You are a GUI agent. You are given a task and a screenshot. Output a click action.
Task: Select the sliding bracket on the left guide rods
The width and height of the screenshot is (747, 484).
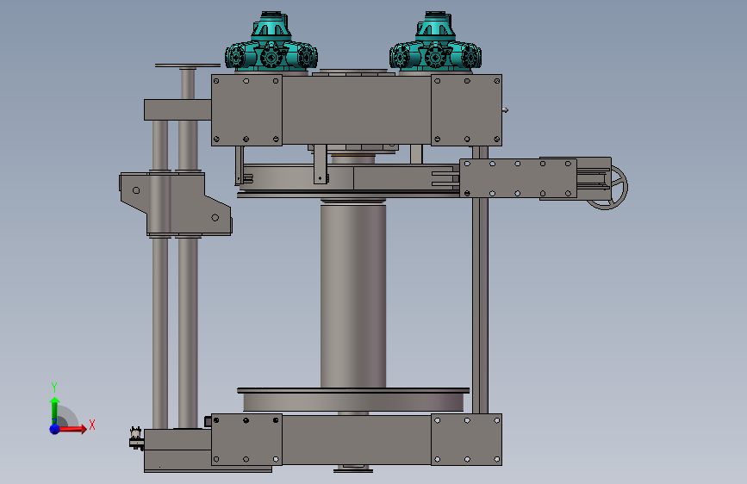[x=175, y=204]
